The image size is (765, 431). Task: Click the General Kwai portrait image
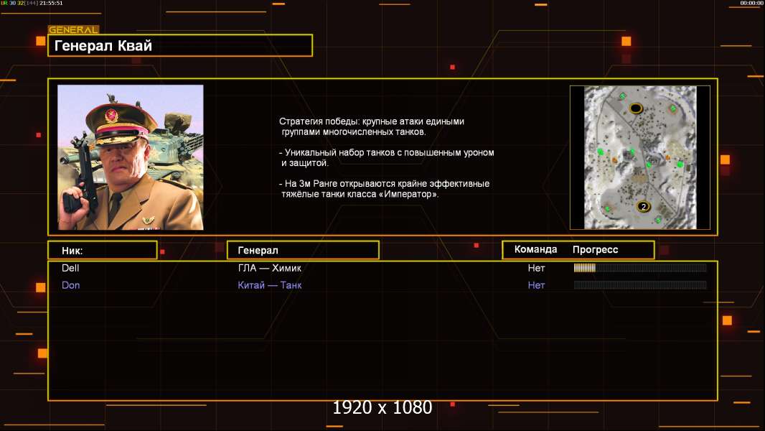131,157
